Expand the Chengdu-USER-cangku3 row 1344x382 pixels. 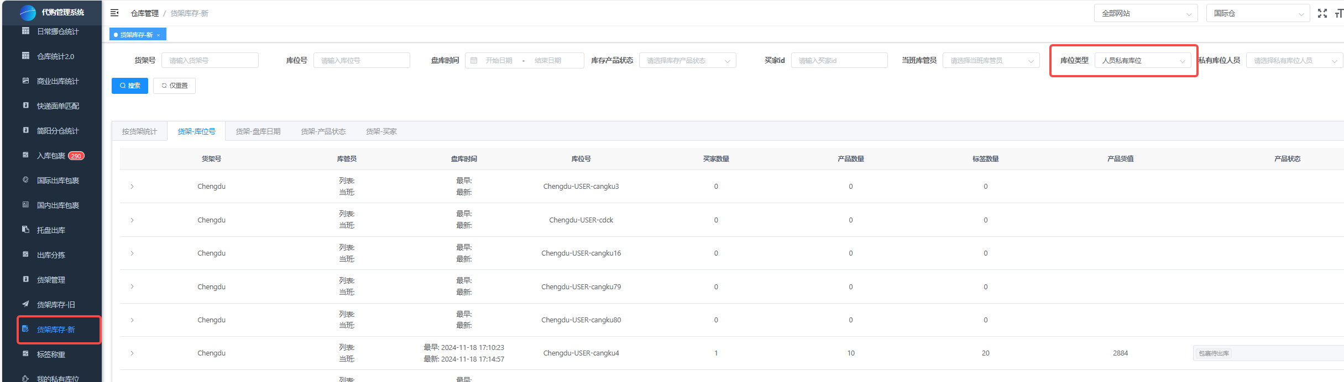tap(132, 187)
